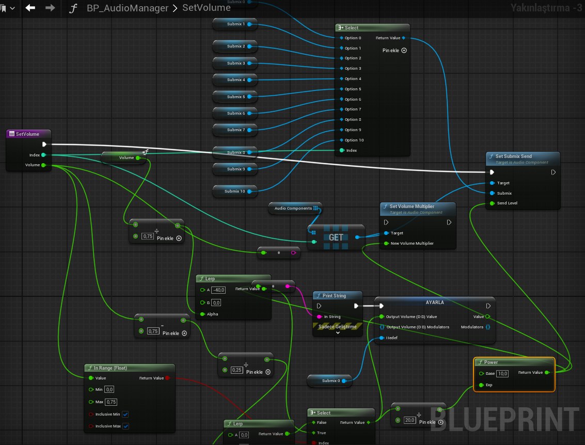Click the Output Volume Modulators input pin

point(382,327)
